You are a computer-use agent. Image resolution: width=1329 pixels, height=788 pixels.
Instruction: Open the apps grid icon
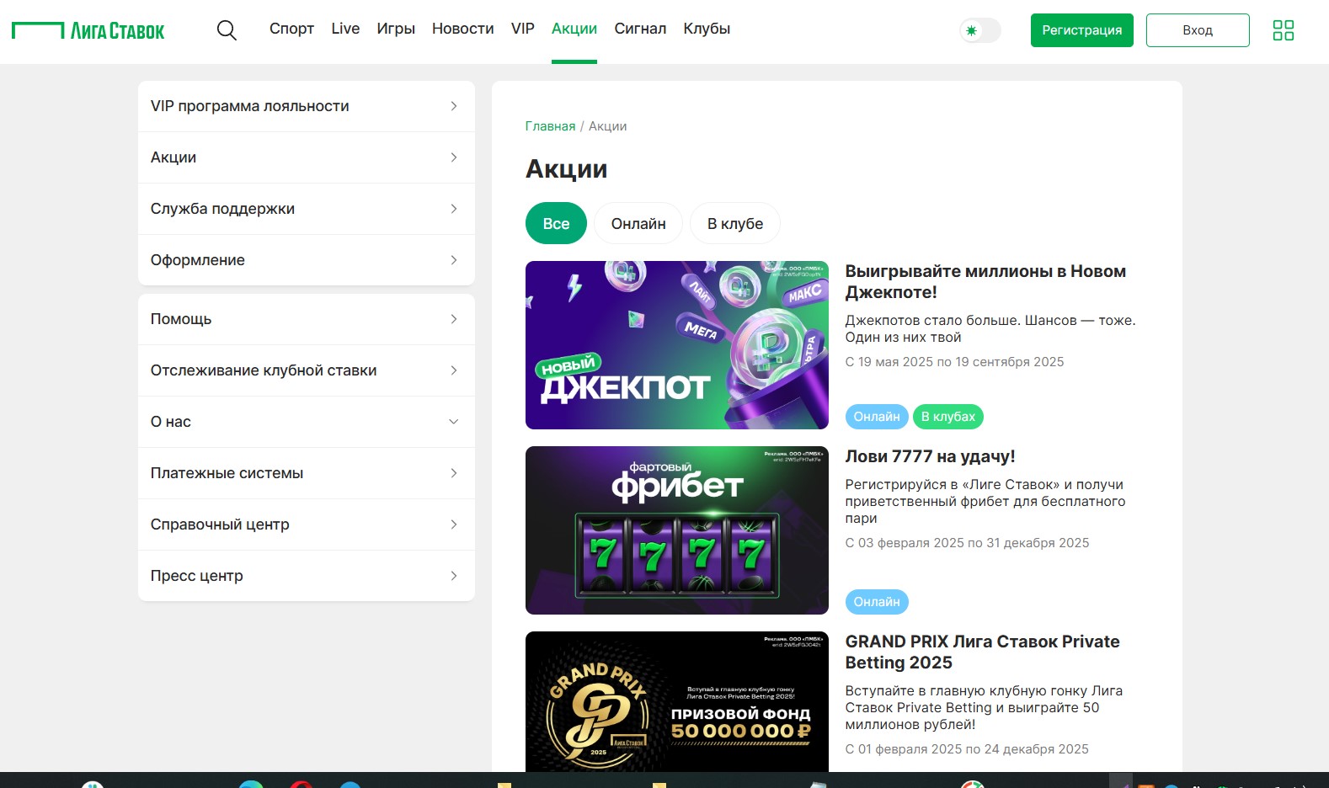[1283, 30]
